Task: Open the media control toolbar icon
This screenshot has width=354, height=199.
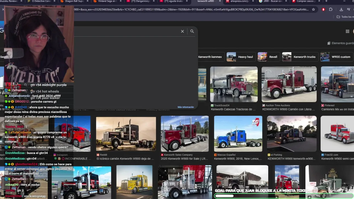Action: (348, 9)
